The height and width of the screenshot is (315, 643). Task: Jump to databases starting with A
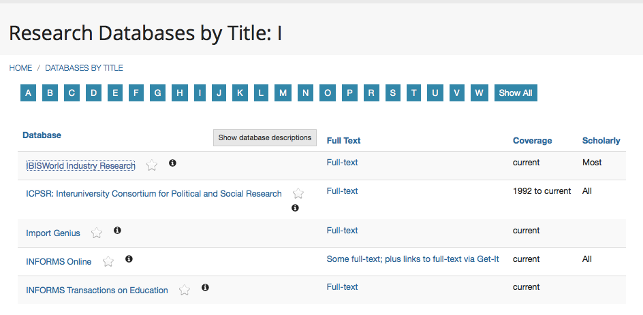coord(28,93)
